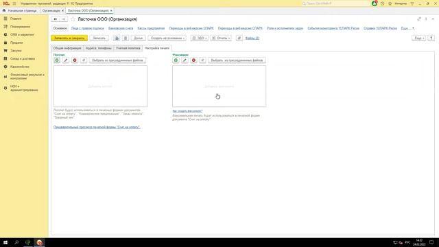This screenshot has height=247, width=439.
Task: Open the Склад и доставка section
Action: pyautogui.click(x=23, y=59)
